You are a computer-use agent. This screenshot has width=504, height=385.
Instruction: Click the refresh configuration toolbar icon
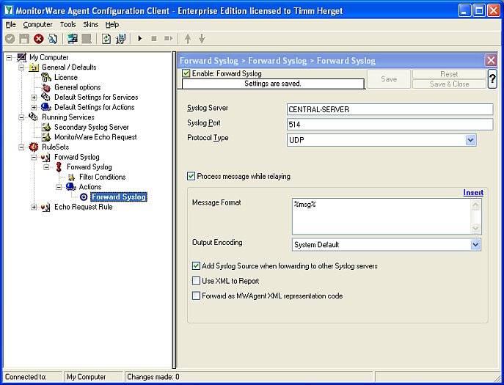(106, 39)
